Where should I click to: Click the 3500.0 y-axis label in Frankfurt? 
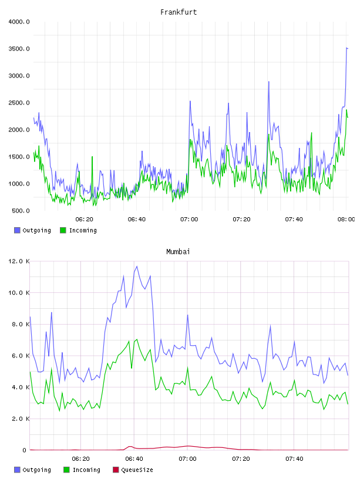[x=19, y=49]
